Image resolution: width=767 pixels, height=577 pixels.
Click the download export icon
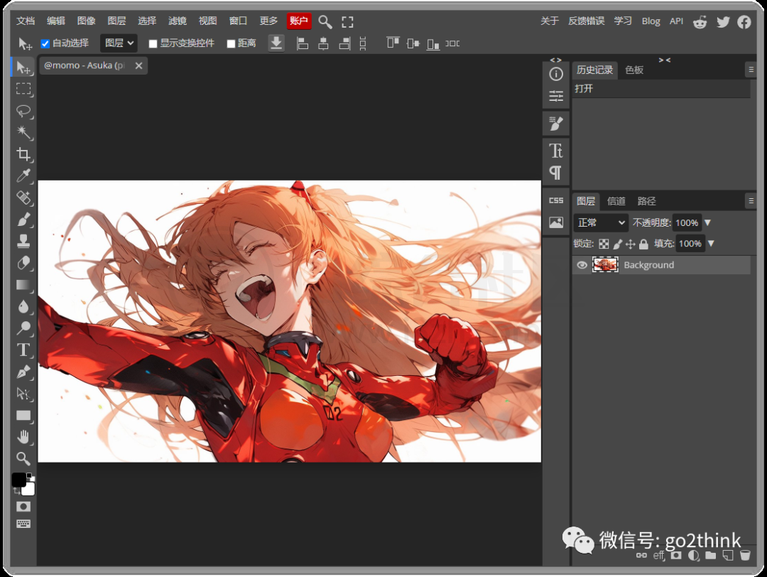tap(276, 43)
